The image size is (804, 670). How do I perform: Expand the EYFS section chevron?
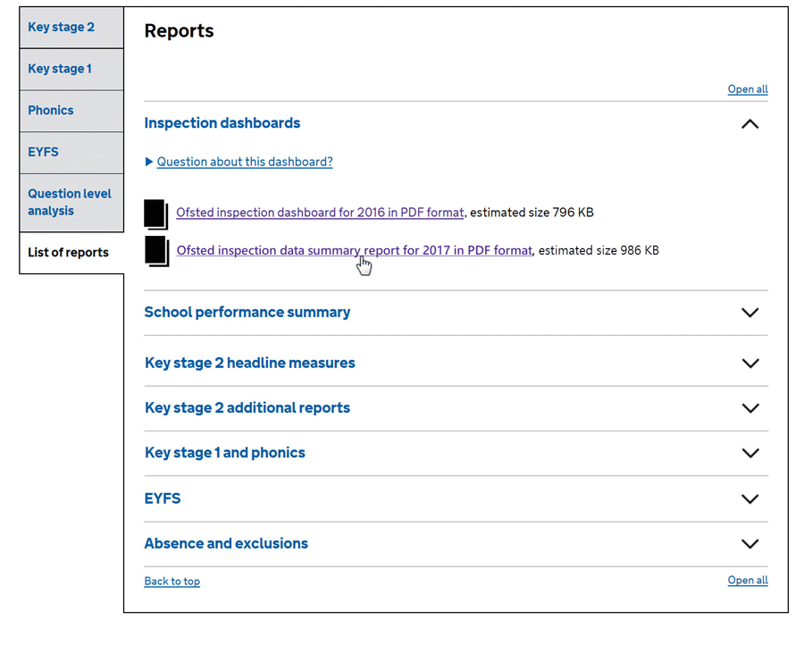750,498
